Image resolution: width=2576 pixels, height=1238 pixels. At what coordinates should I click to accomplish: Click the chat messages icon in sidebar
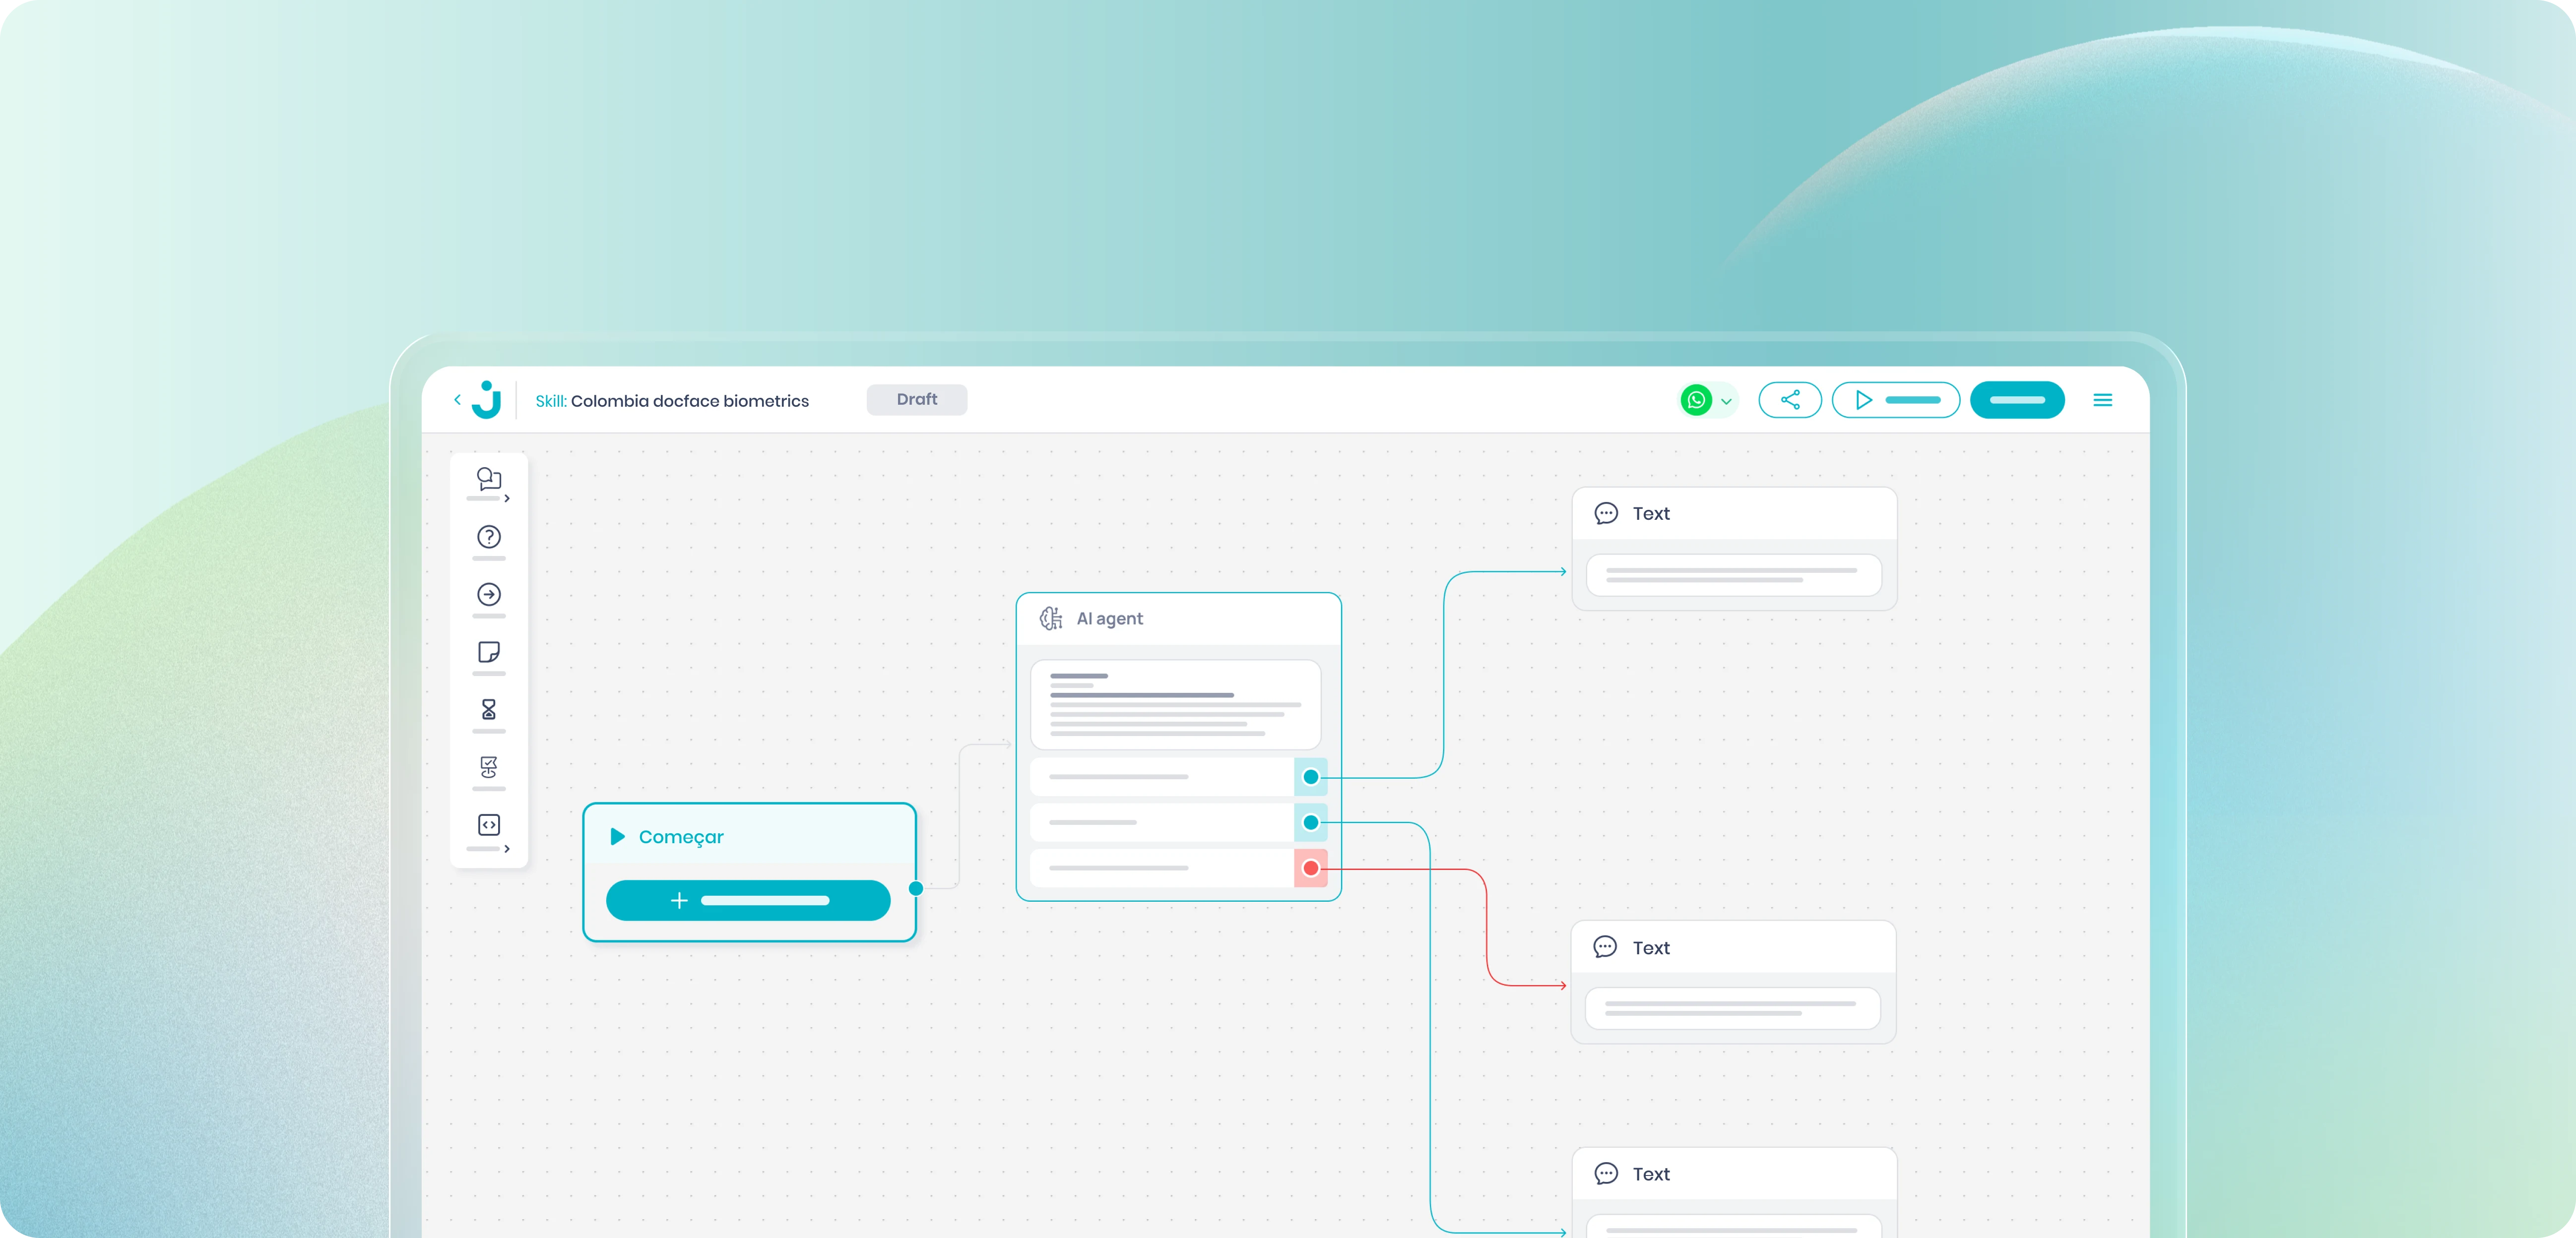coord(488,479)
